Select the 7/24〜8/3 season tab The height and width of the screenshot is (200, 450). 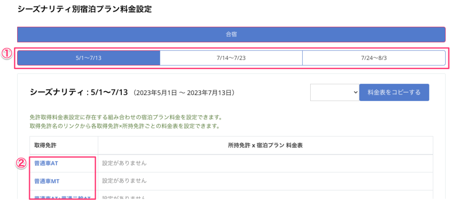[x=374, y=58]
